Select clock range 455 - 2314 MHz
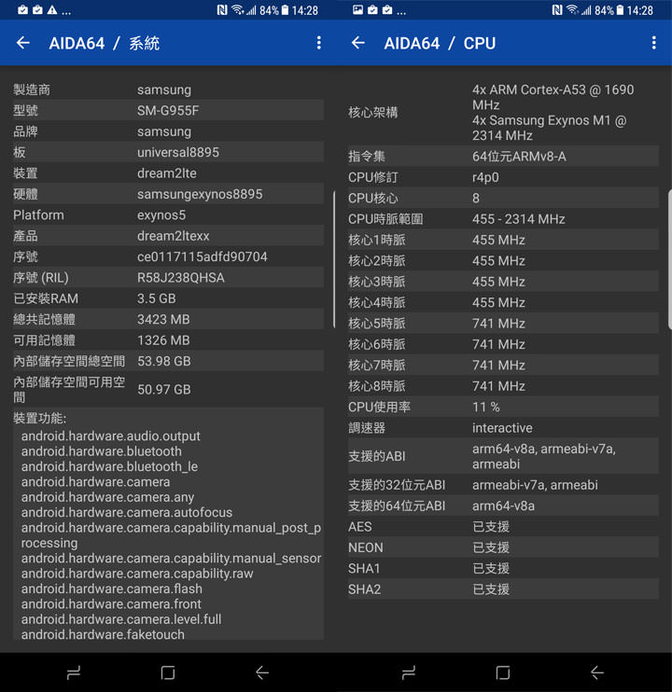This screenshot has height=692, width=672. click(x=518, y=219)
